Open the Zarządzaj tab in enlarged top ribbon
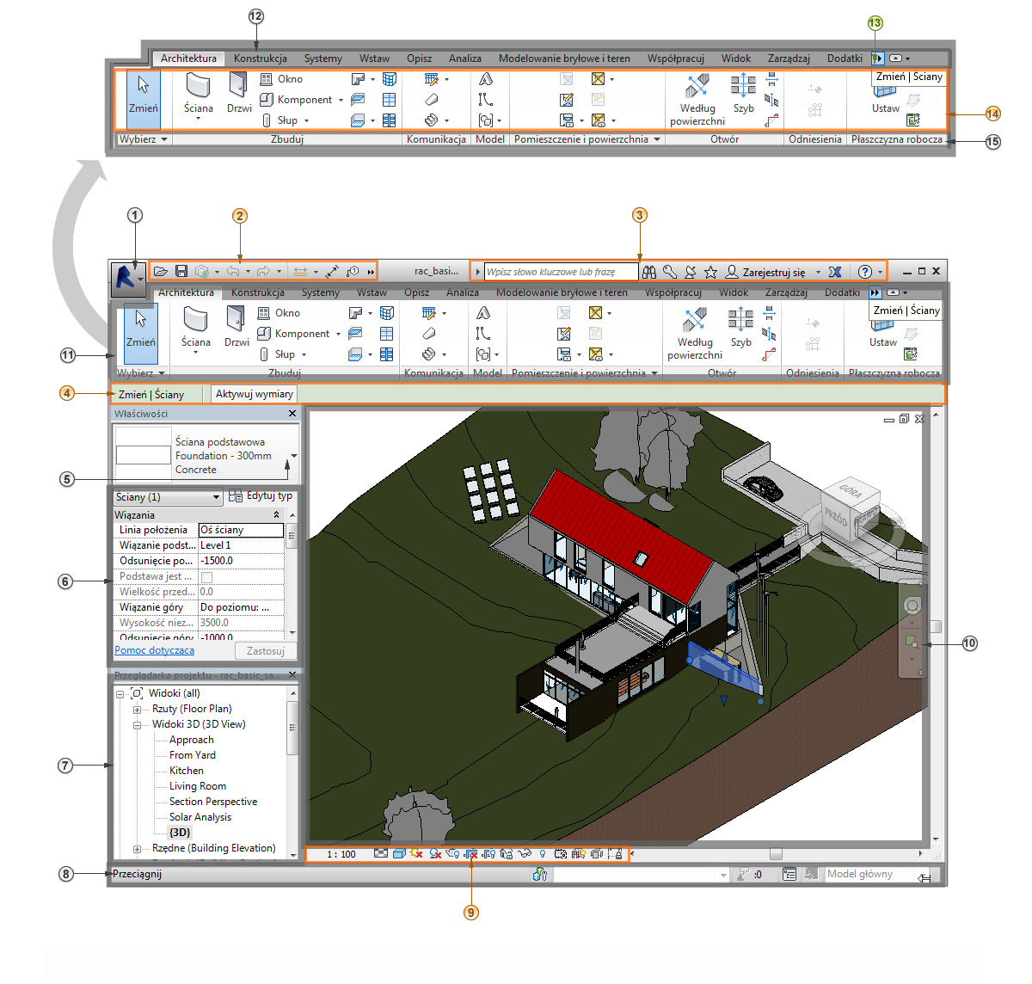Screen dimensions: 1032x984 (x=789, y=58)
